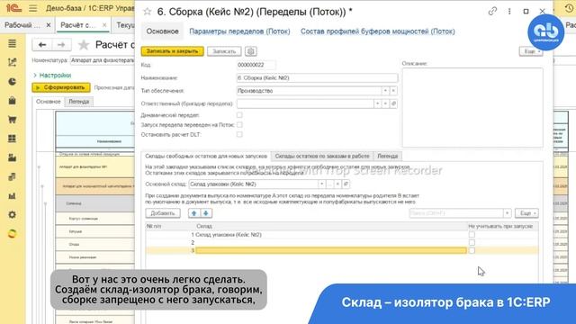Check Не учитывать при запуске in row 3
The image size is (576, 324).
click(472, 250)
